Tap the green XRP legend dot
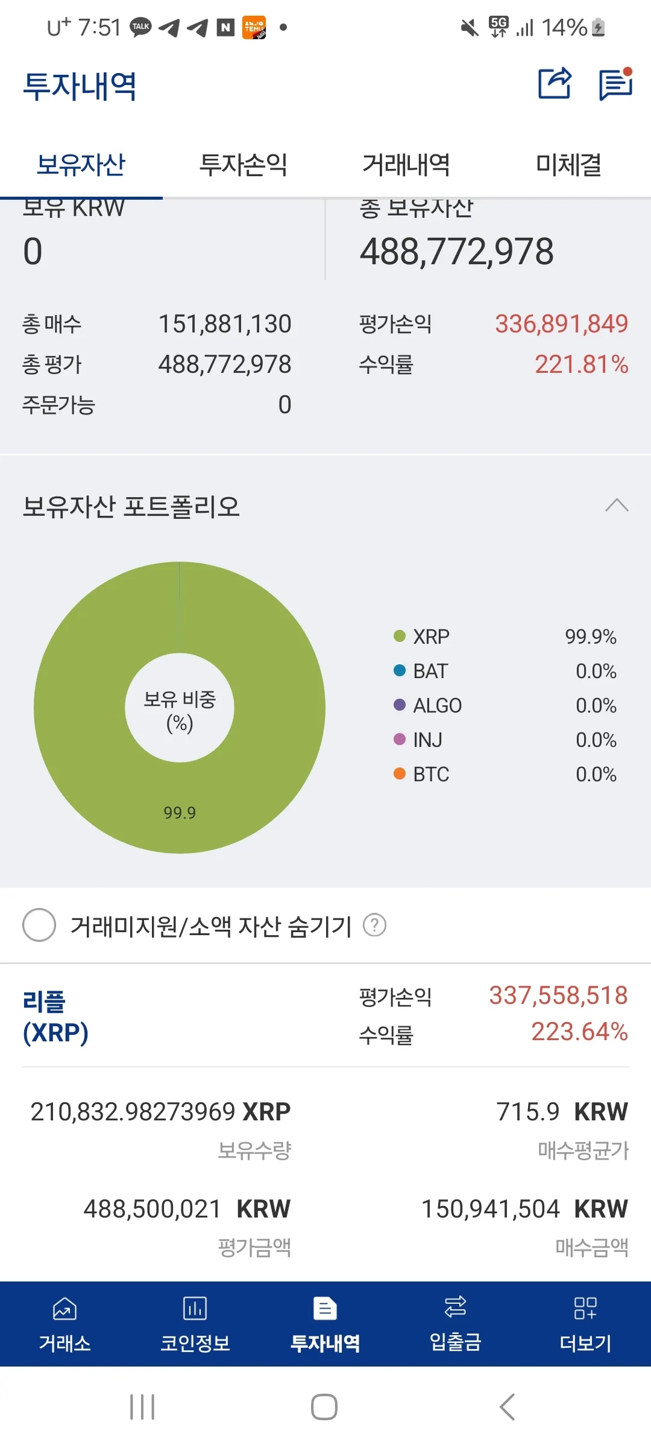 [399, 636]
